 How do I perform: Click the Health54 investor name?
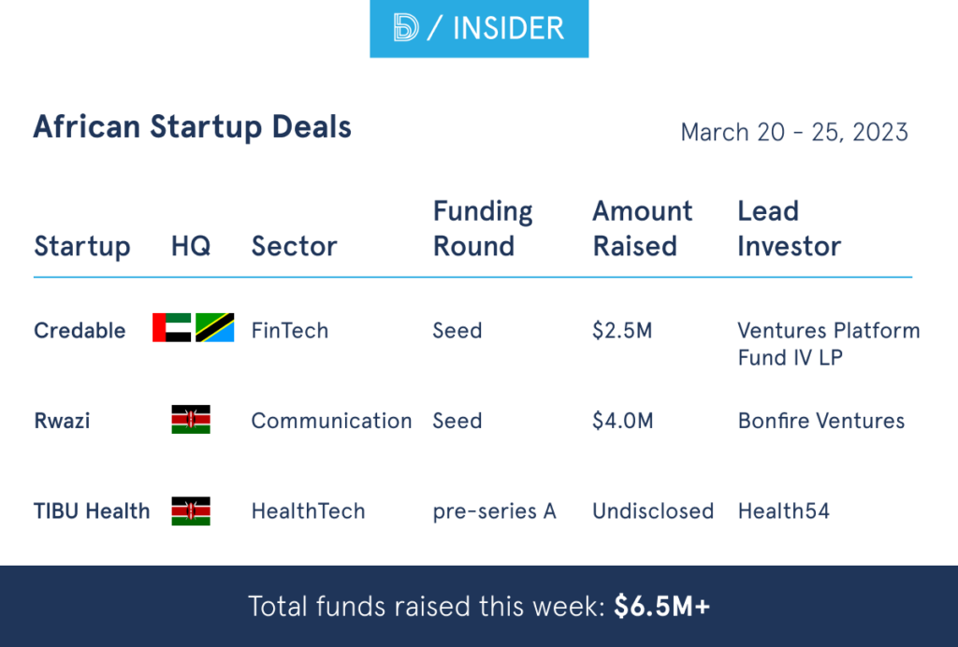click(783, 511)
